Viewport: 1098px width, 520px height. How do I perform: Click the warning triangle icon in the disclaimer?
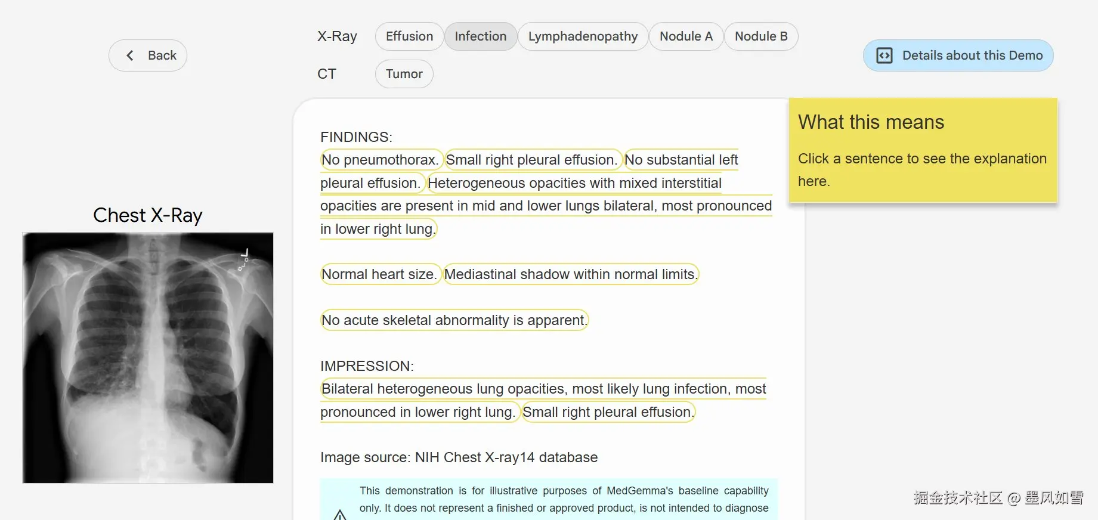[x=340, y=515]
